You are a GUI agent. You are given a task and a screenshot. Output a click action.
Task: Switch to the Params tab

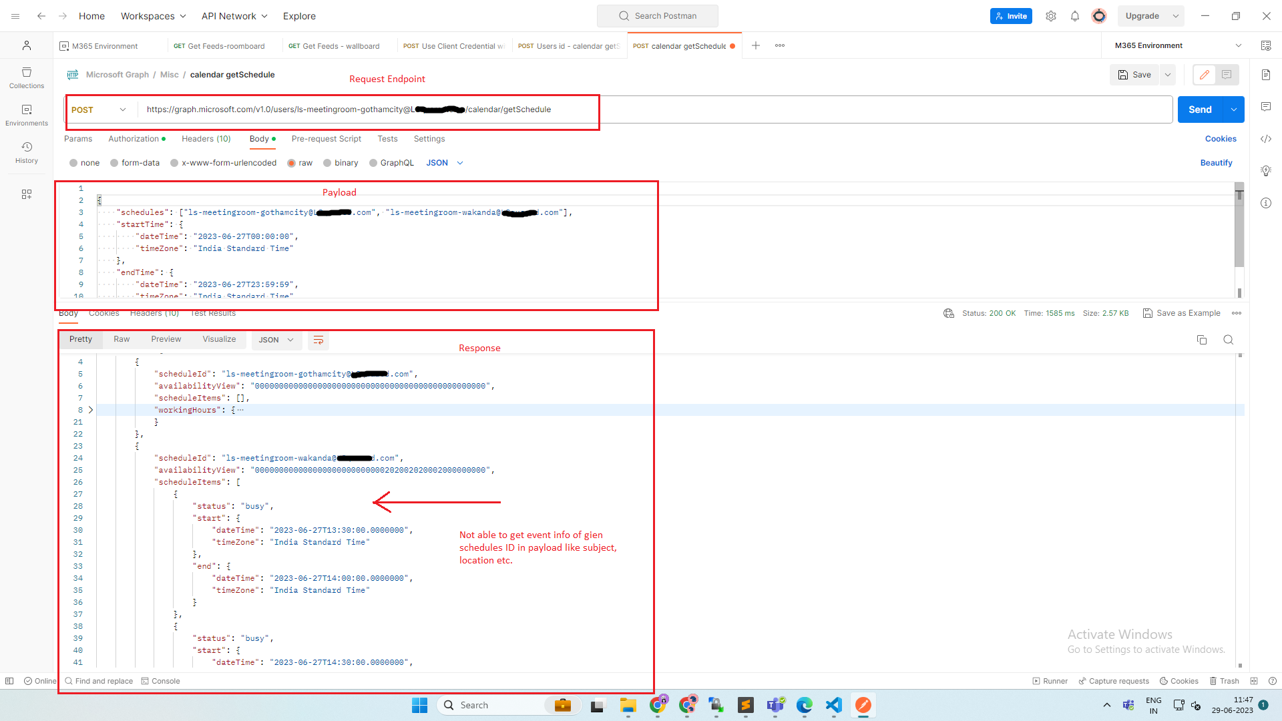point(78,139)
